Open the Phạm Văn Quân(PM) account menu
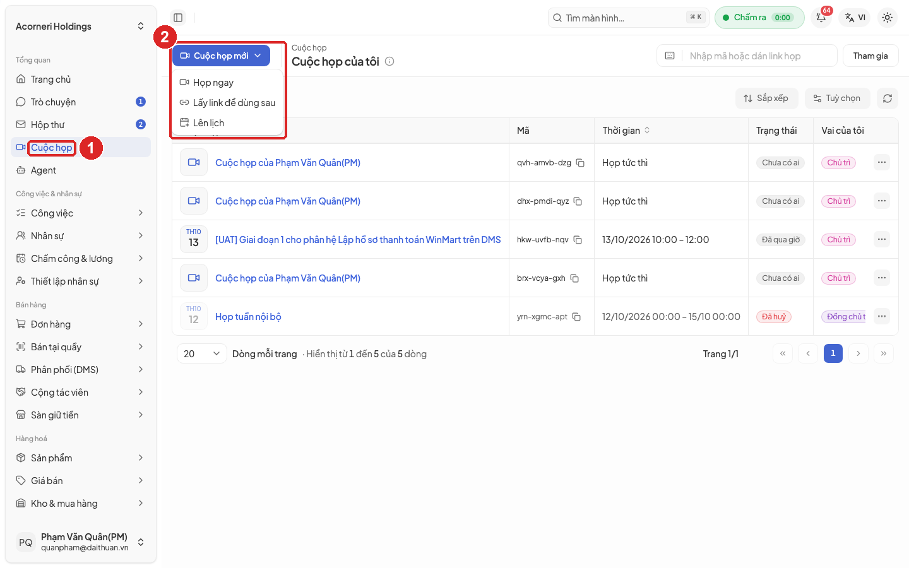Screen dimensions: 909x568 tap(80, 542)
